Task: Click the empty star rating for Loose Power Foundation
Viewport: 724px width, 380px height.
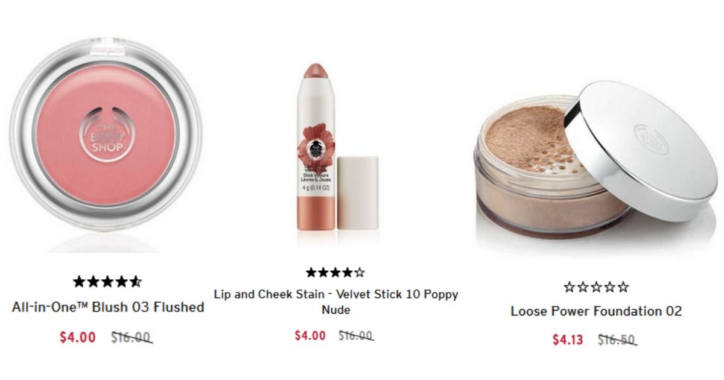Action: 596,287
